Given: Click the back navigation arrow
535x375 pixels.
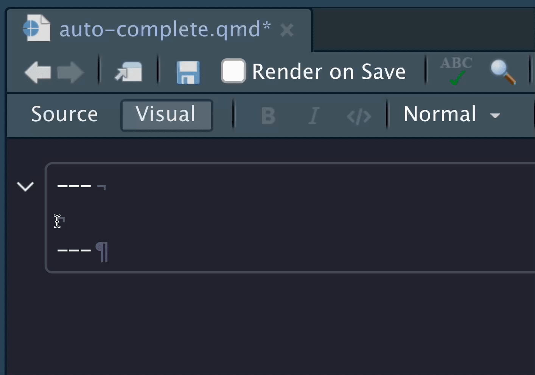Looking at the screenshot, I should [37, 72].
